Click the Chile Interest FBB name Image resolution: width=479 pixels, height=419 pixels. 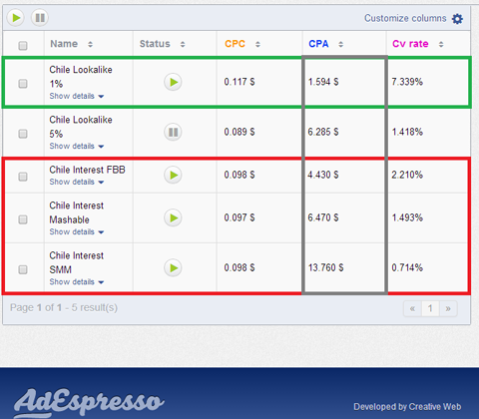[87, 170]
